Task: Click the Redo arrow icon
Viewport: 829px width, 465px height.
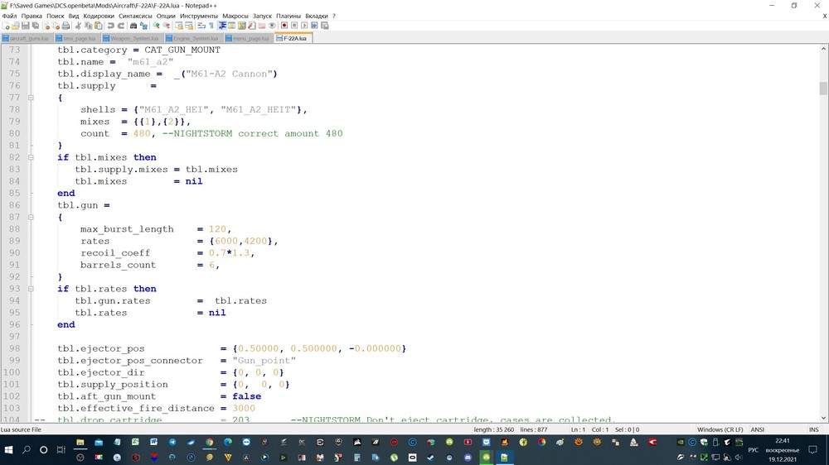Action: pyautogui.click(x=120, y=26)
